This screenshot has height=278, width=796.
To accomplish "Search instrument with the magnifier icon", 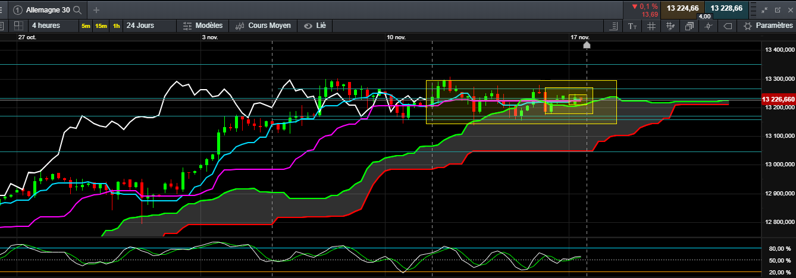I will (x=77, y=10).
